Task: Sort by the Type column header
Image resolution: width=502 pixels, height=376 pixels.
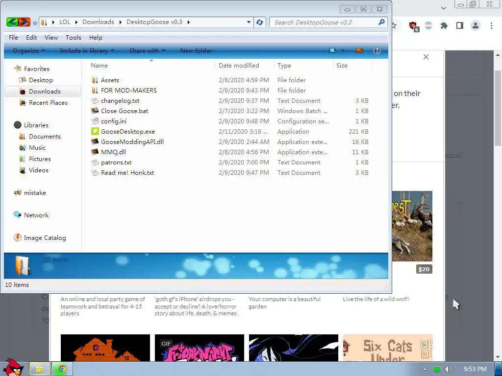Action: tap(304, 66)
